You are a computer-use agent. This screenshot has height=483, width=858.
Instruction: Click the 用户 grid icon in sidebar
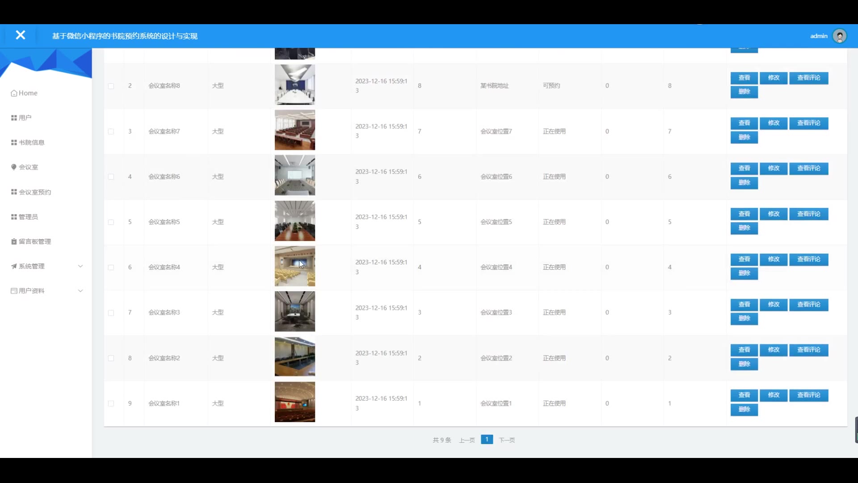point(14,118)
